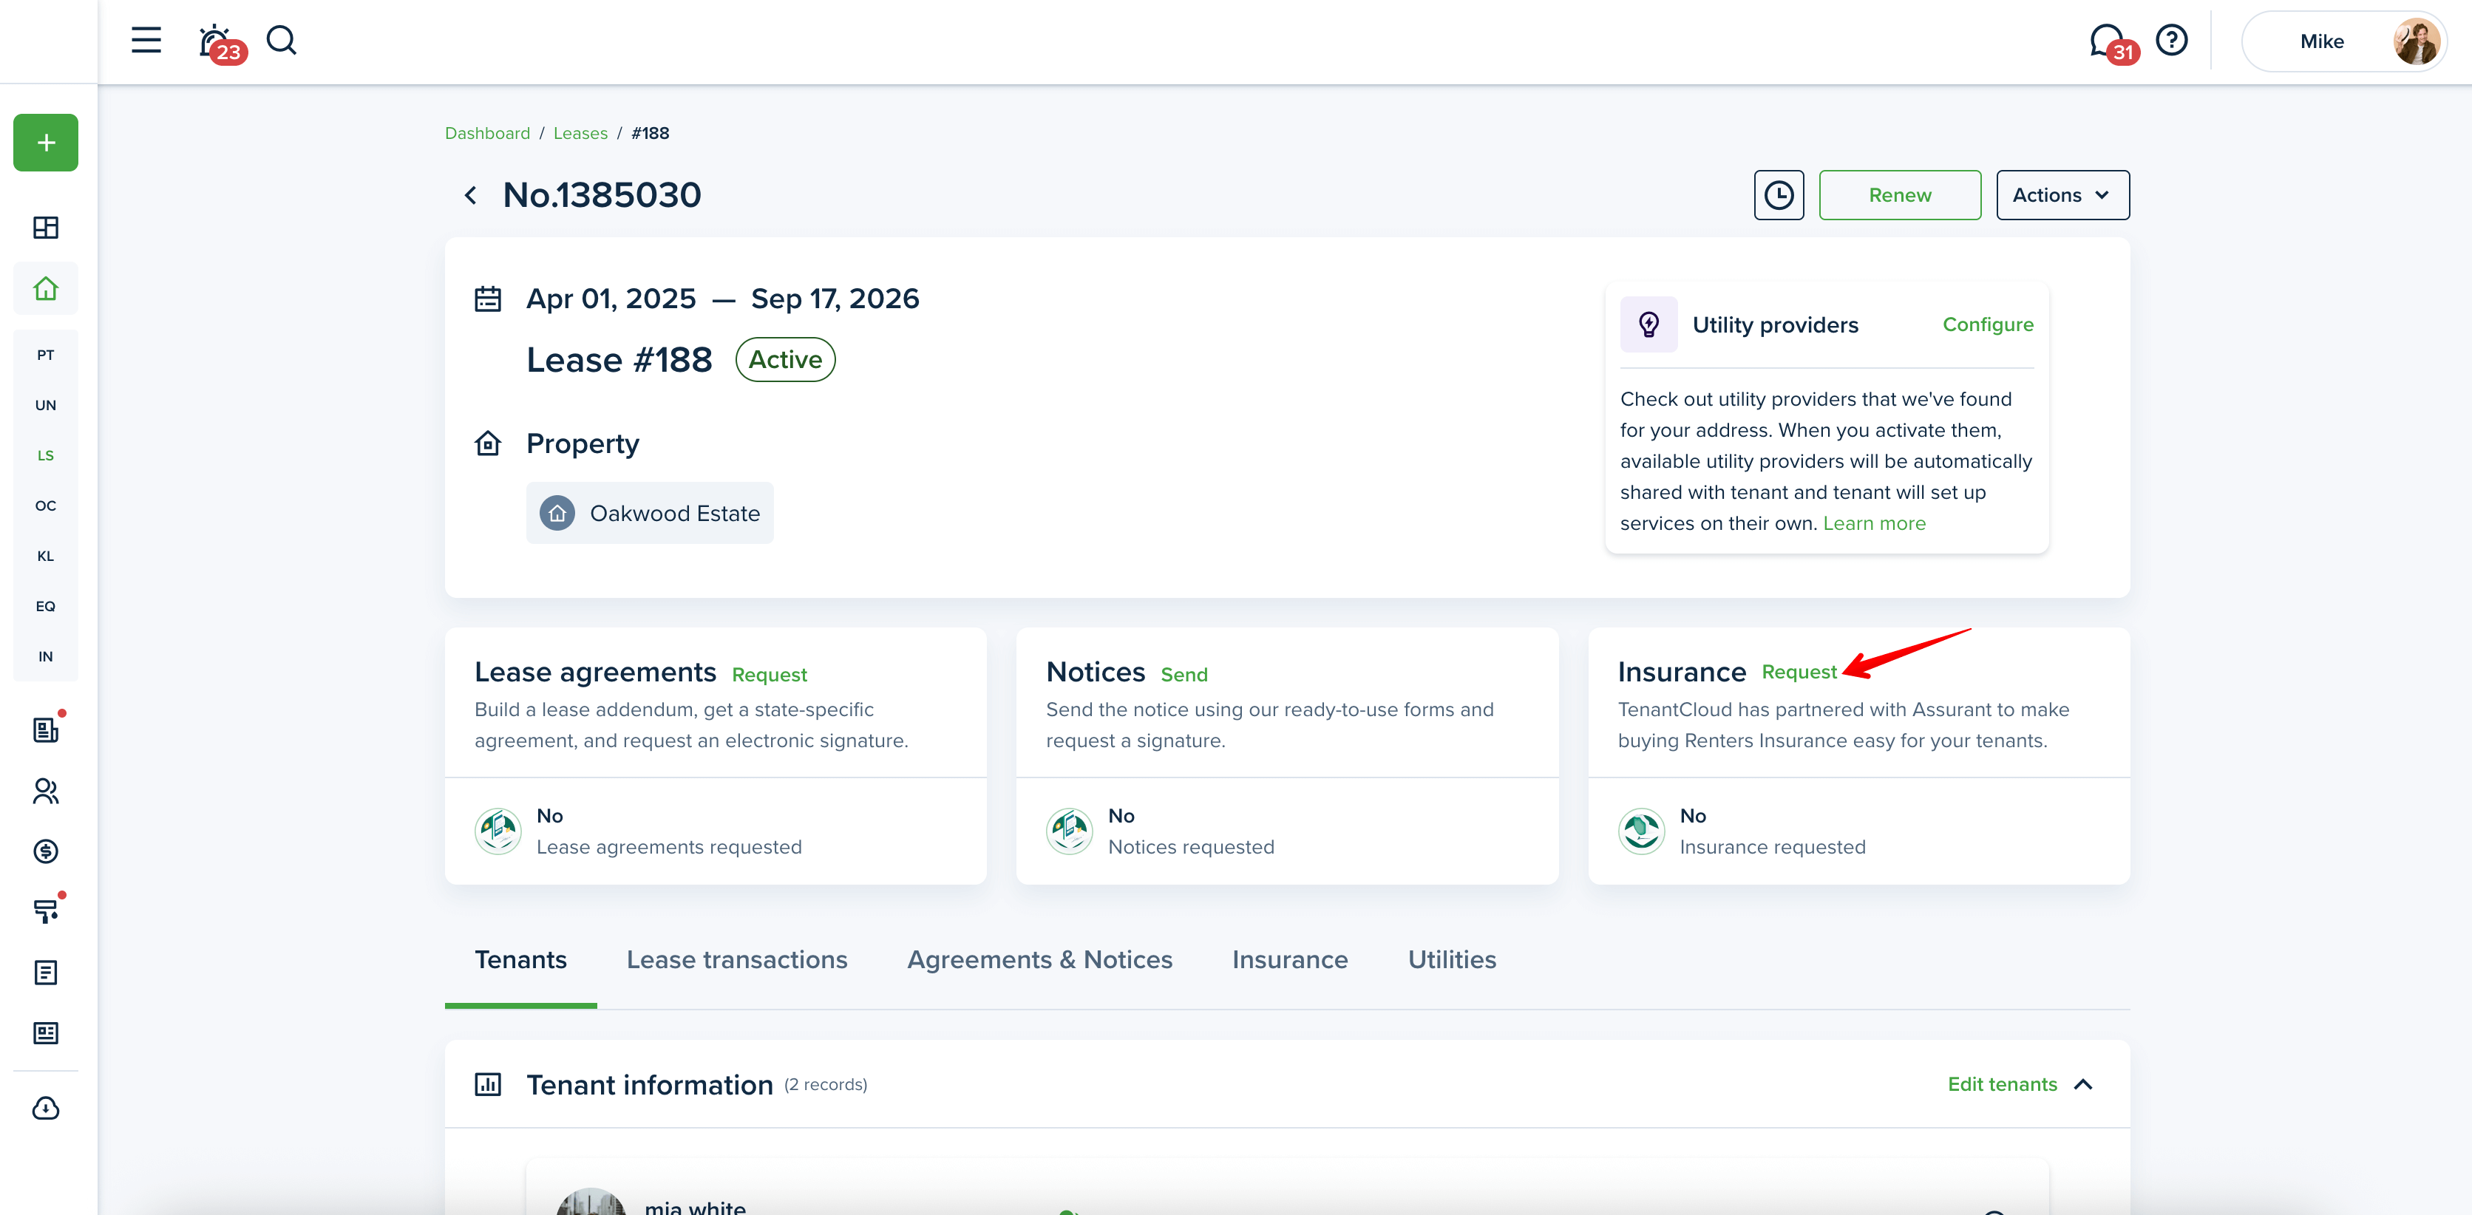Click Configure for utility providers
The image size is (2472, 1215).
click(1987, 324)
